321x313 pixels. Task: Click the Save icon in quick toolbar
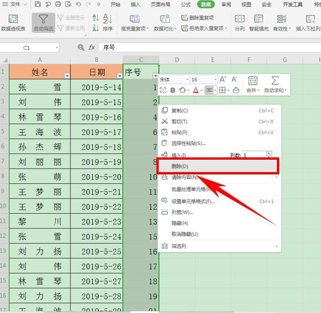tap(38, 4)
